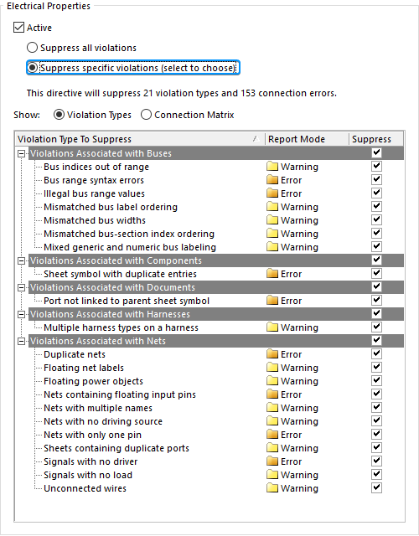Click the Warning icon for Floating power objects
The width and height of the screenshot is (419, 536).
tap(272, 381)
